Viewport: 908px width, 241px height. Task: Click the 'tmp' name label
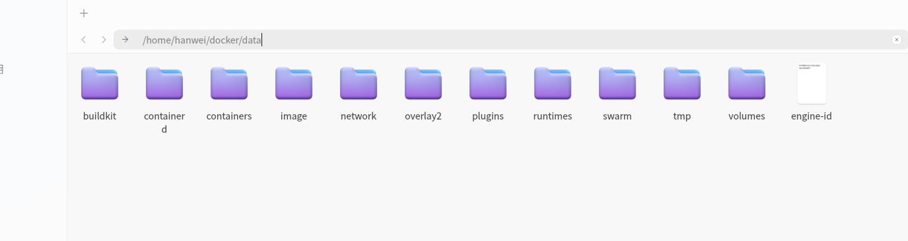click(x=682, y=116)
